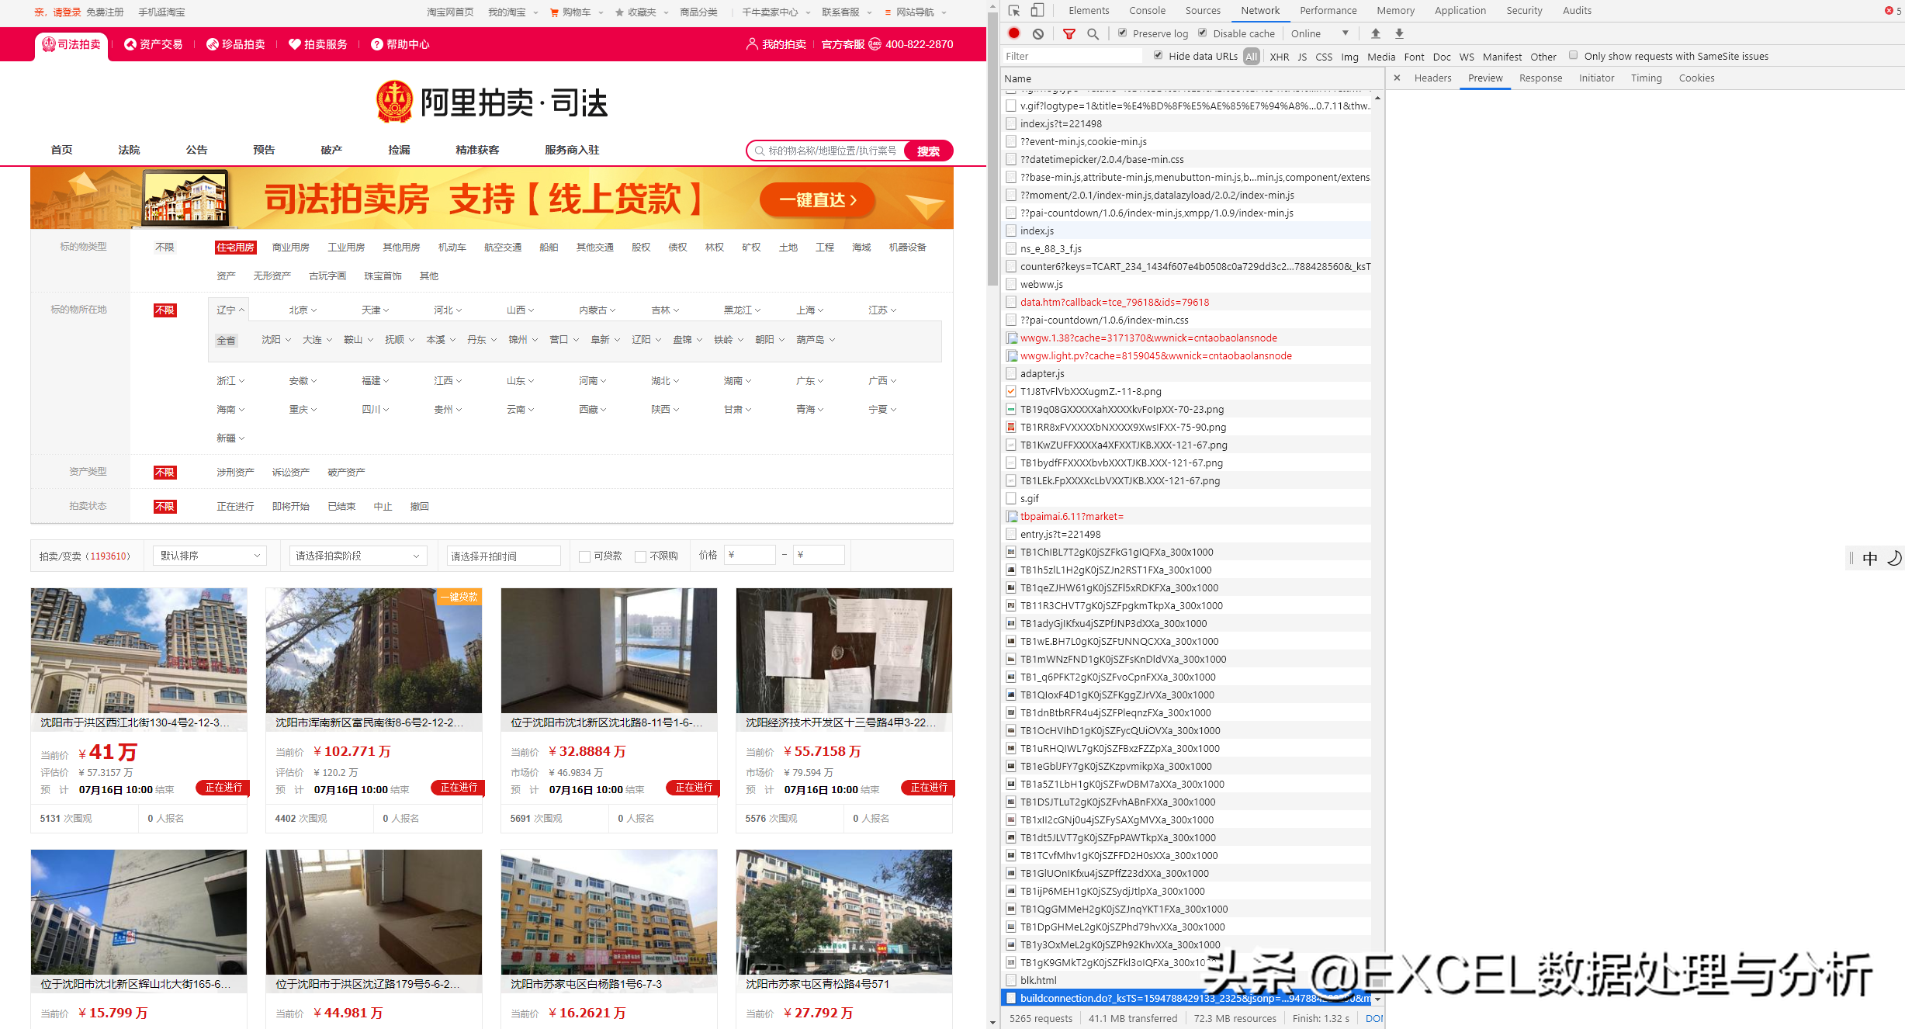1905x1029 pixels.
Task: Click the 搜索 search button
Action: pyautogui.click(x=928, y=151)
